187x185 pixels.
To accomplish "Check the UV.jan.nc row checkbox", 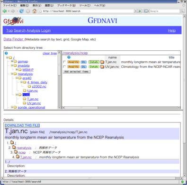I will pyautogui.click(x=64, y=67).
